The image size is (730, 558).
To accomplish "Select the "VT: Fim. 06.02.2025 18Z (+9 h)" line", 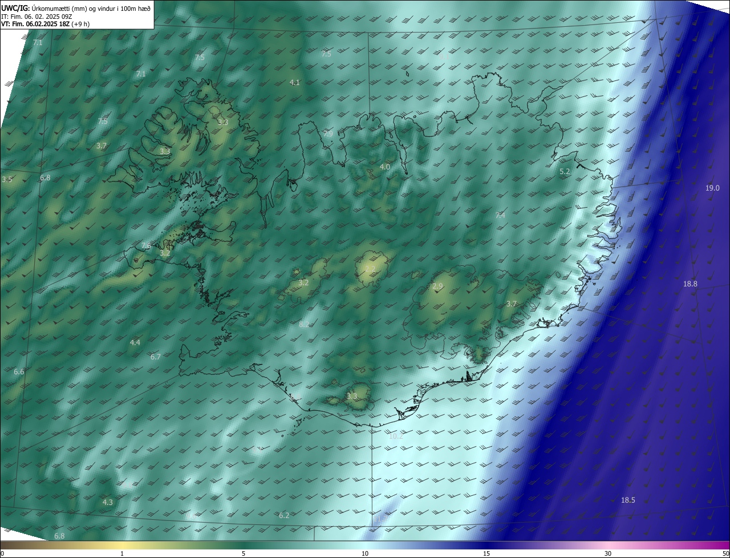I will coord(45,24).
